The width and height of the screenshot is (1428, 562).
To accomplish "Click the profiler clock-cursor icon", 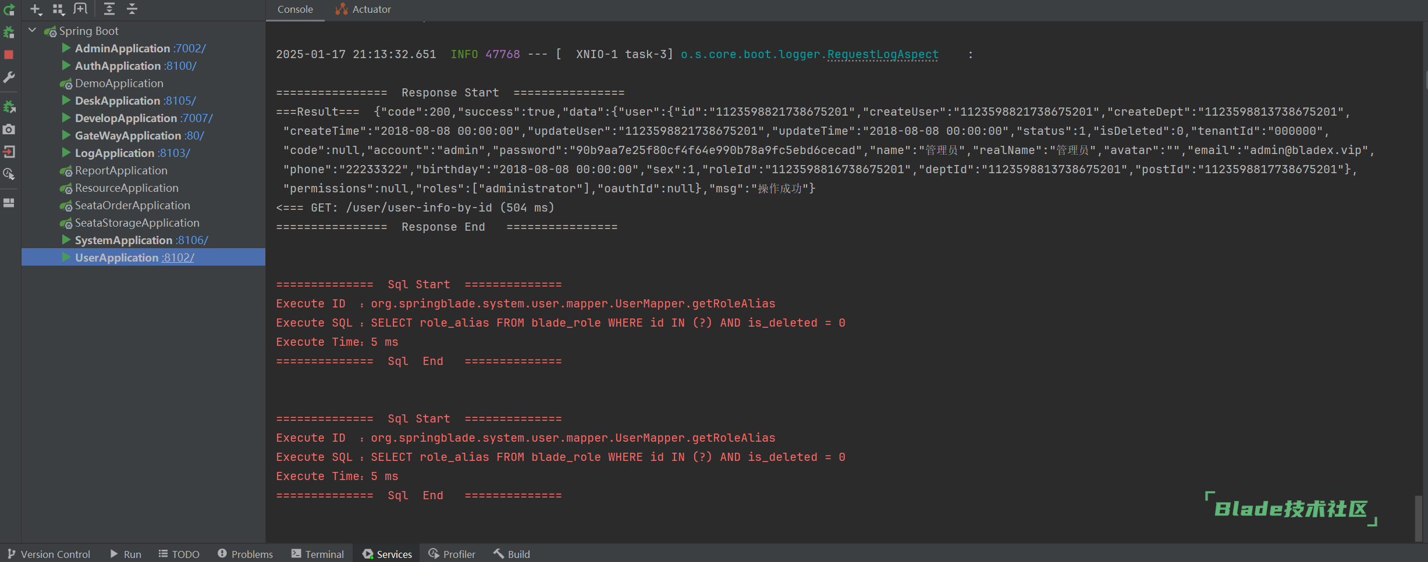I will tap(9, 174).
